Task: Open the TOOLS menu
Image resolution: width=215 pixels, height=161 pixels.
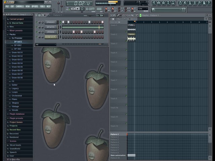Action: (42, 6)
